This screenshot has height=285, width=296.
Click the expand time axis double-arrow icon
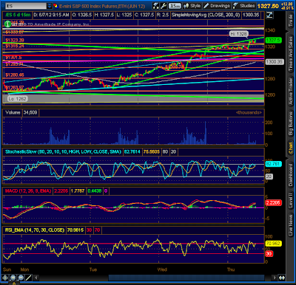(x=282, y=278)
